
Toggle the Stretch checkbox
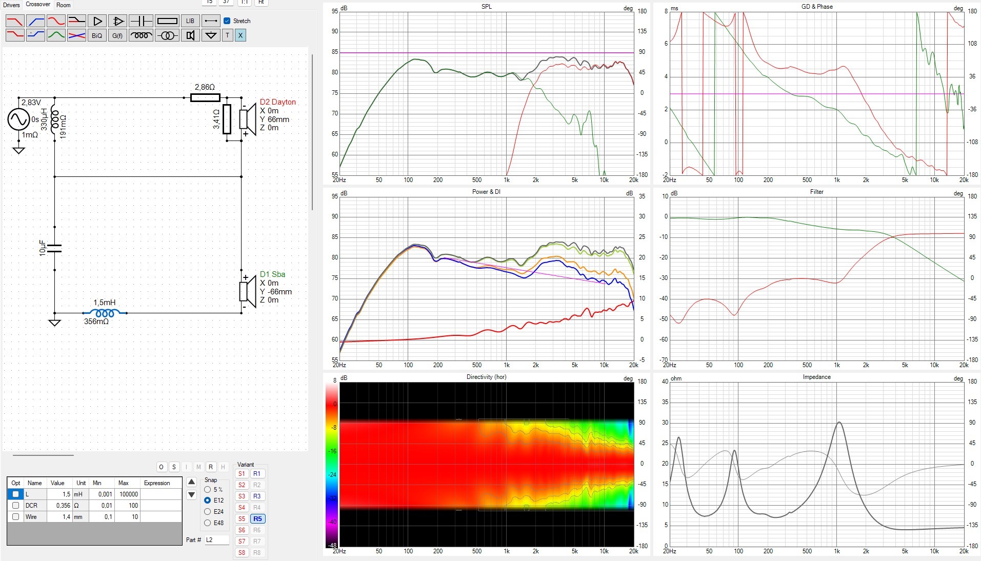pos(227,21)
